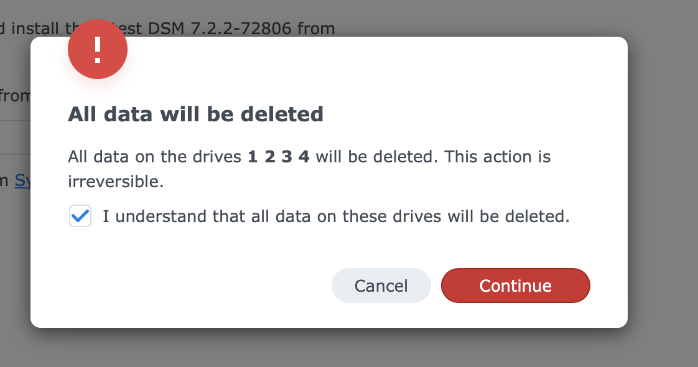
Task: Click the red exclamation warning icon
Action: pos(98,49)
